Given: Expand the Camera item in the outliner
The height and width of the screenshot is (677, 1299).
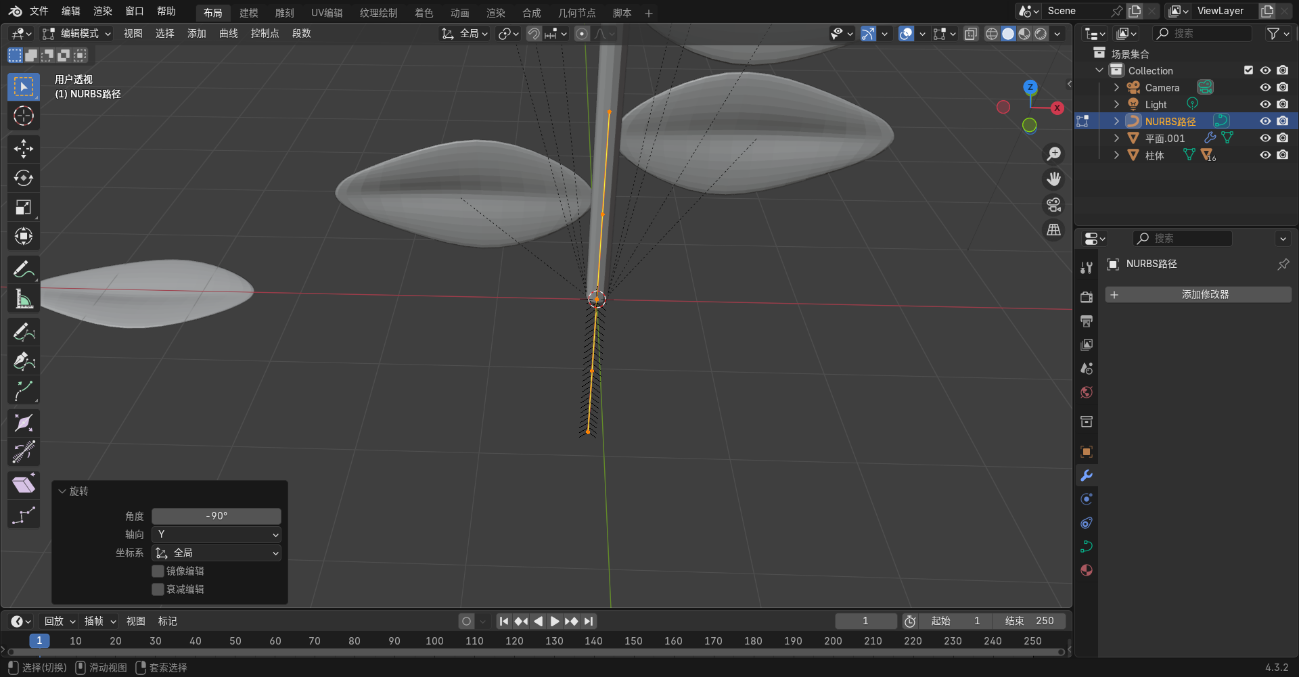Looking at the screenshot, I should (1116, 87).
